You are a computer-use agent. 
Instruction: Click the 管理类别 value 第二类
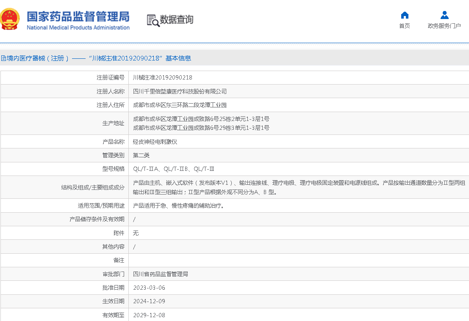pyautogui.click(x=142, y=156)
